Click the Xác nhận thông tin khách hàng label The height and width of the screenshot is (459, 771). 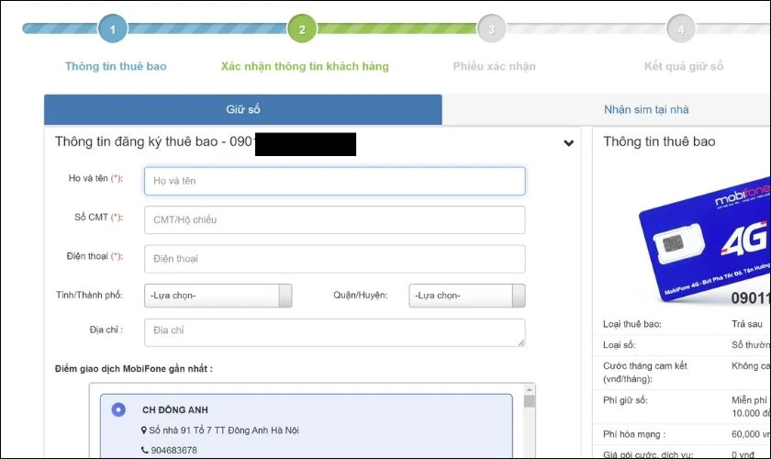(x=305, y=66)
